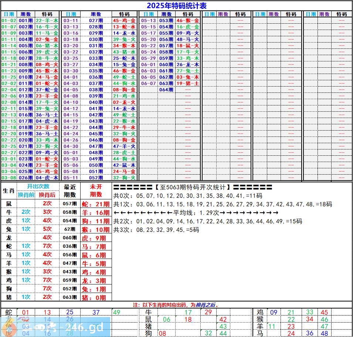Click the 至5063期特码开次统计 heading
Viewport: 353px width, 337px height.
192,187
